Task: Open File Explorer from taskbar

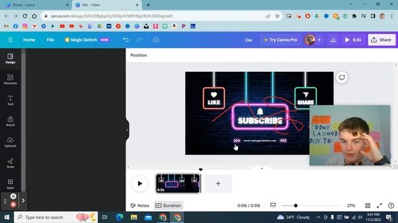Action: (x=134, y=217)
